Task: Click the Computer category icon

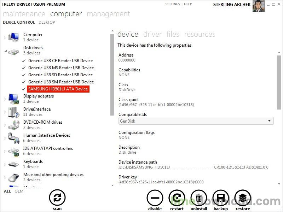Action: (14, 37)
